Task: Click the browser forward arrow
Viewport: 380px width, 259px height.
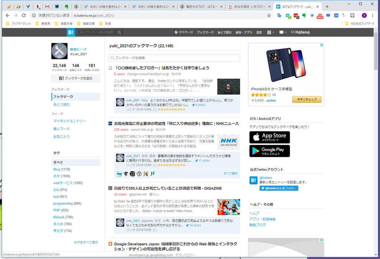Action: pos(16,16)
